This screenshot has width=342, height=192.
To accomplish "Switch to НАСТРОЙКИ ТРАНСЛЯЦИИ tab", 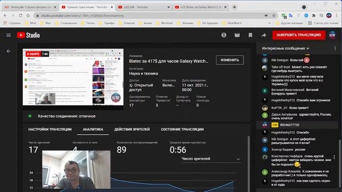I will [x=50, y=129].
